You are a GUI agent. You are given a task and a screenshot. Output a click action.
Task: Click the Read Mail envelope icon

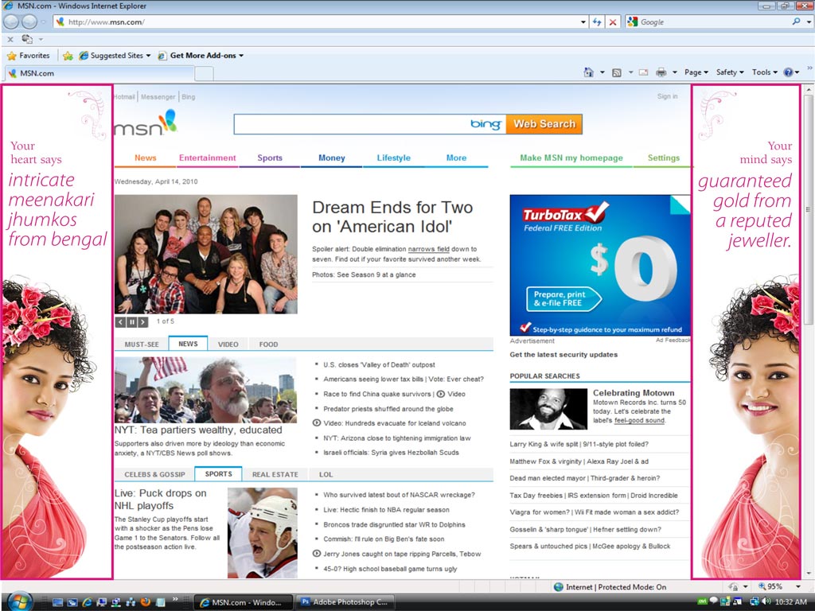click(643, 72)
